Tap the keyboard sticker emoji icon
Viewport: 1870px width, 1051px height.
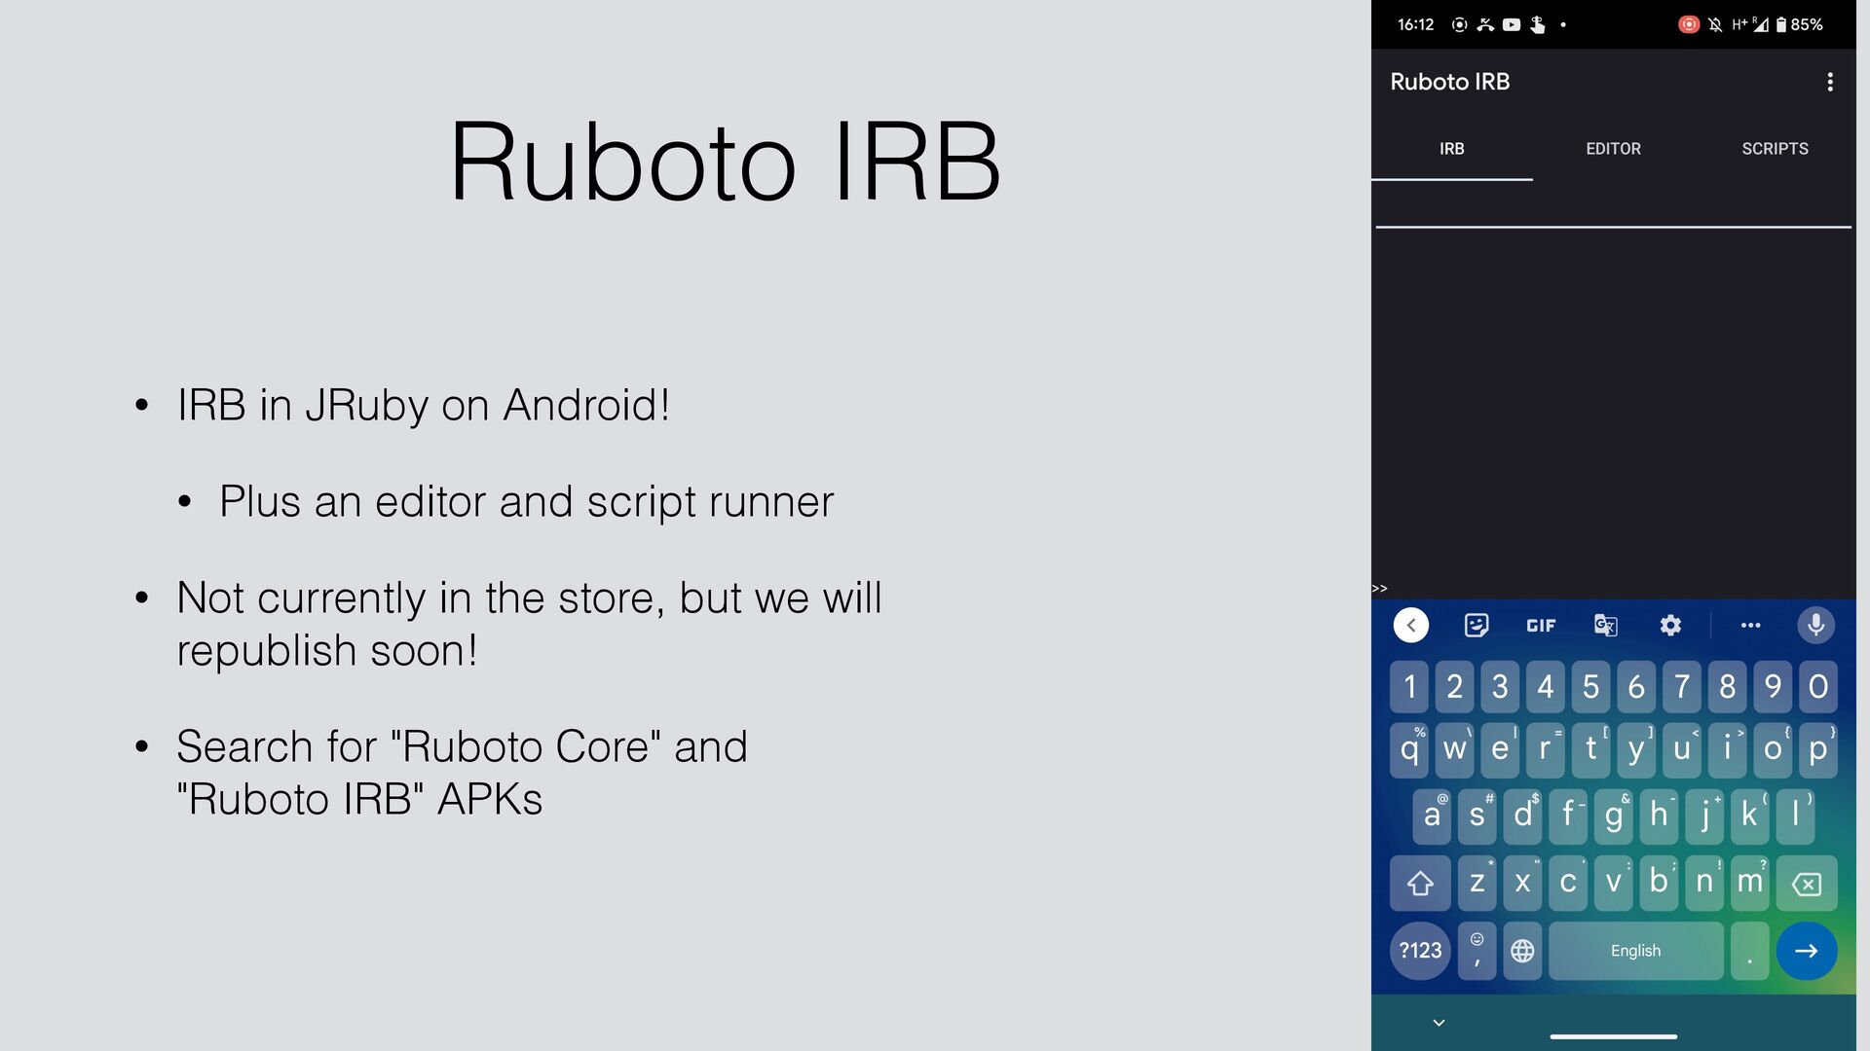click(1477, 625)
